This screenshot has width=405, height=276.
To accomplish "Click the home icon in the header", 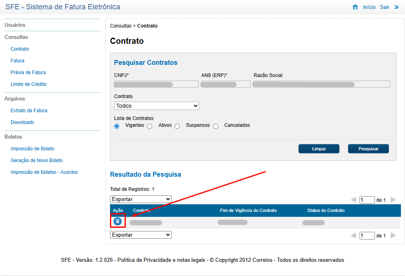I will (x=355, y=7).
